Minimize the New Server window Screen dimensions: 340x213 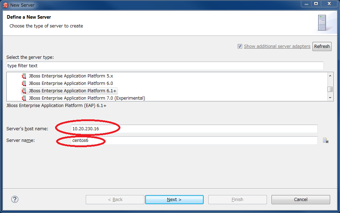306,4
